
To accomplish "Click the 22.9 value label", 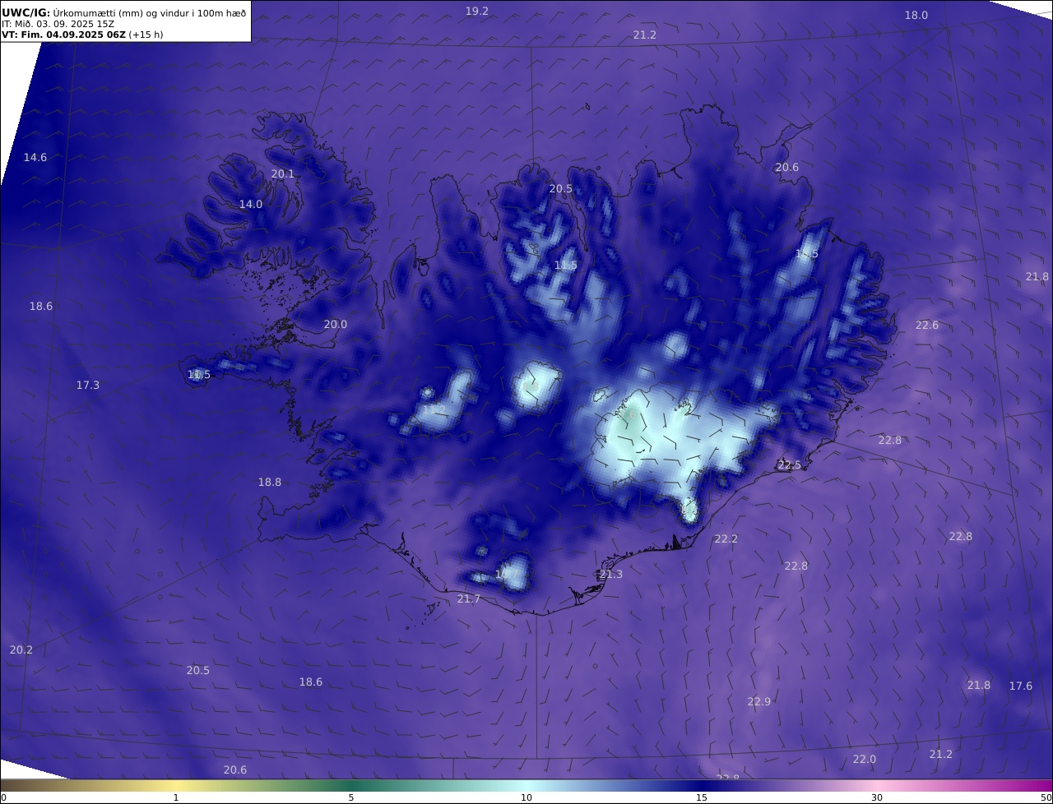I will pos(759,701).
